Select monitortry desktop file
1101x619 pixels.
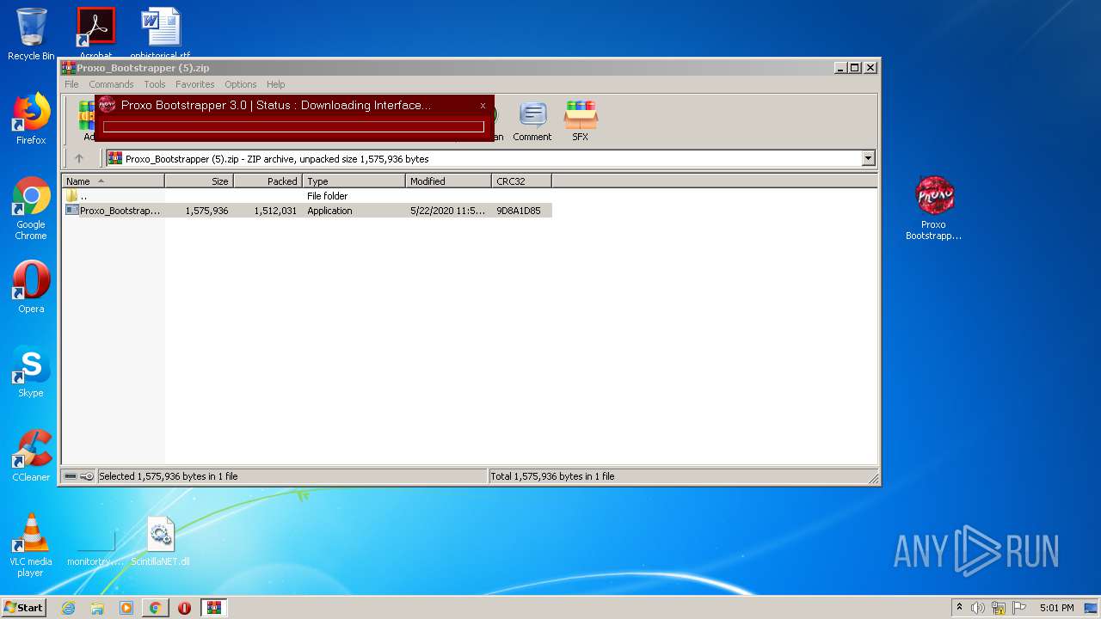click(95, 546)
